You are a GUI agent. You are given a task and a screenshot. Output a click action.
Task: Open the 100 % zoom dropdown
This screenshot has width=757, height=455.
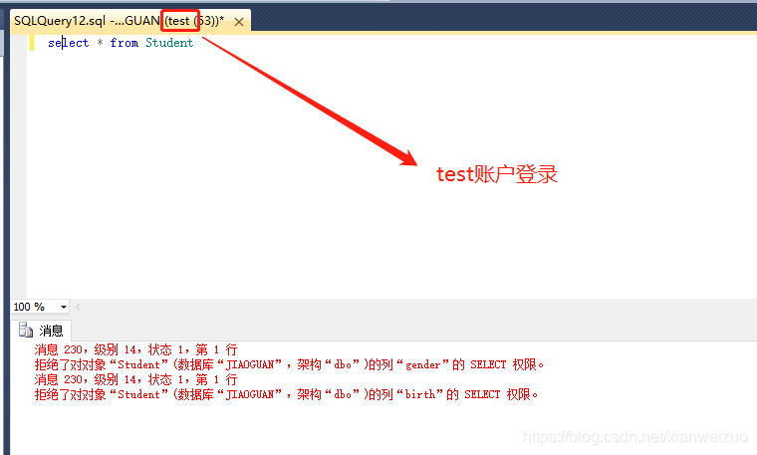tap(64, 307)
